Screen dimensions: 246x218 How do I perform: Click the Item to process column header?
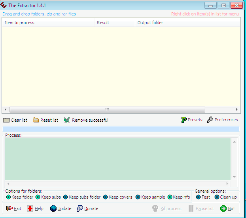tap(48, 23)
